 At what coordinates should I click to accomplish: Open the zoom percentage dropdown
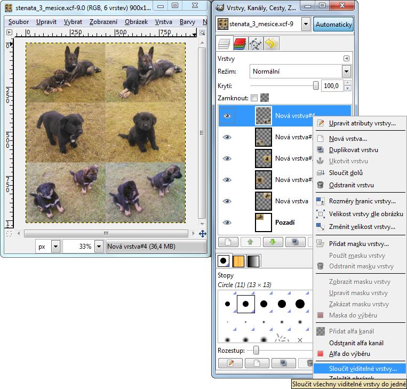coord(99,247)
